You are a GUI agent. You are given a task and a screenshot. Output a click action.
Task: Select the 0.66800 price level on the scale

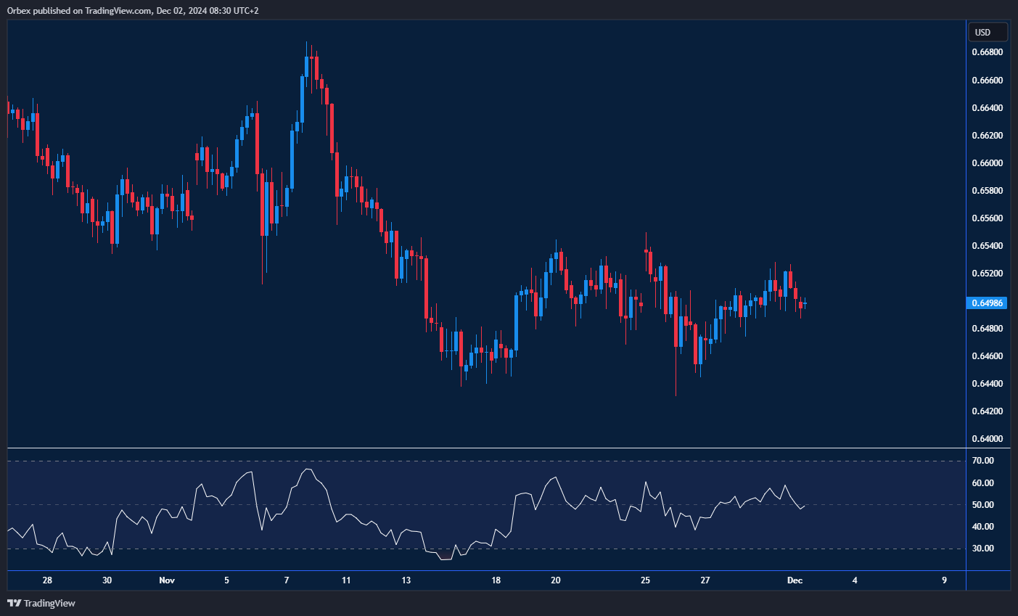(988, 52)
